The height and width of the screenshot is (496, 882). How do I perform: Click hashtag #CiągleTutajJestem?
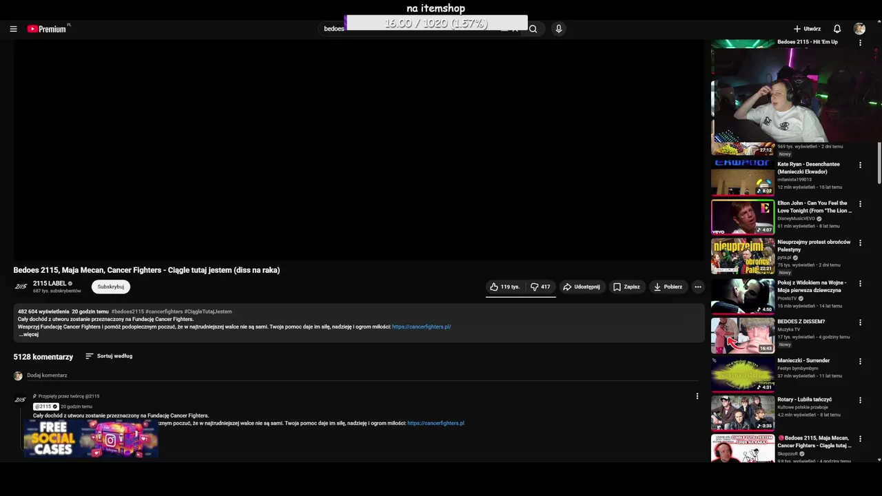pos(208,311)
